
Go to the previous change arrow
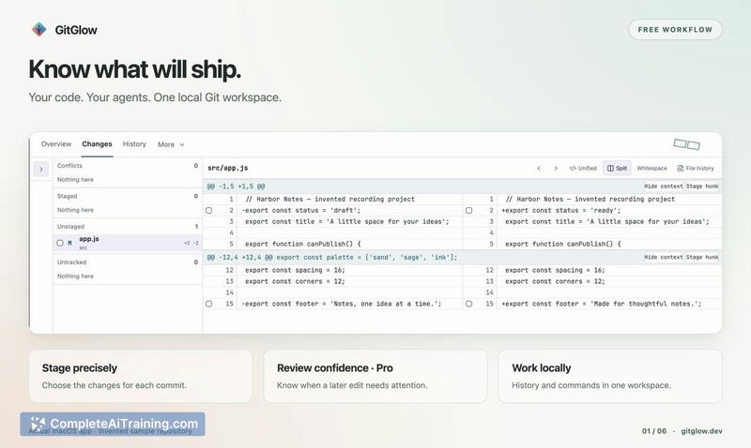click(539, 169)
